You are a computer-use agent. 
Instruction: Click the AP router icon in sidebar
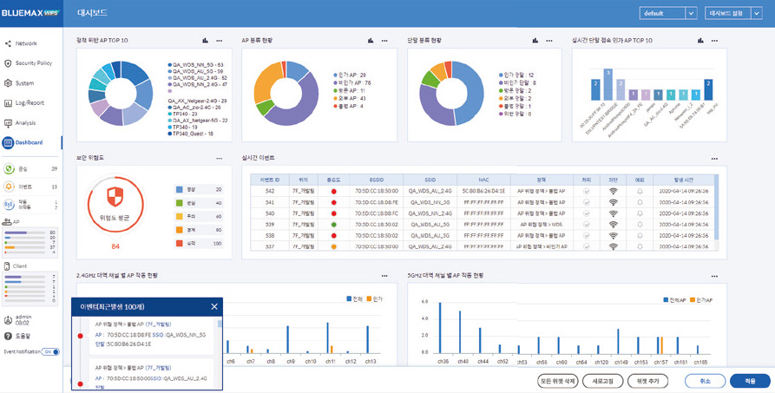click(x=8, y=222)
